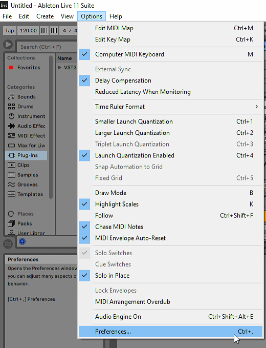
Task: Click the Groove Pool wave button
Action: click(8, 244)
